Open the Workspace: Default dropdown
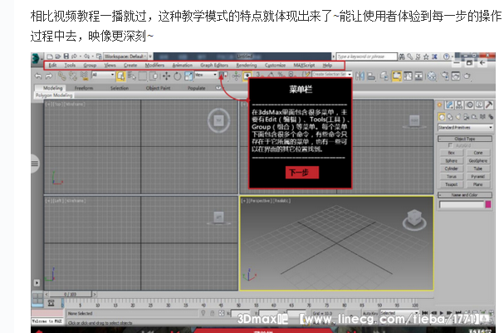 (x=125, y=56)
